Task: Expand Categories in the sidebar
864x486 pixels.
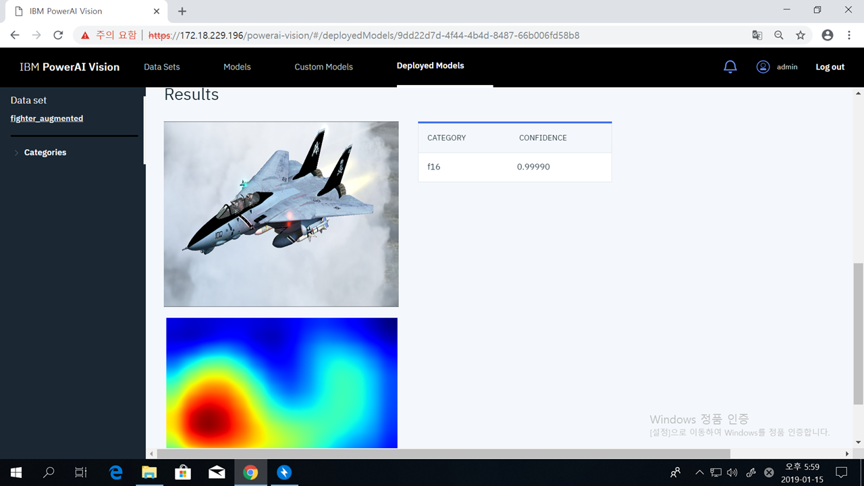Action: (45, 152)
